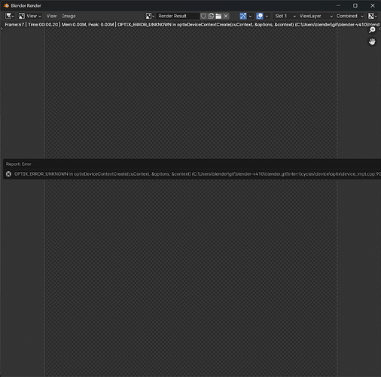Click the Render Result name field
Screen dimensions: 381x377
pos(178,16)
